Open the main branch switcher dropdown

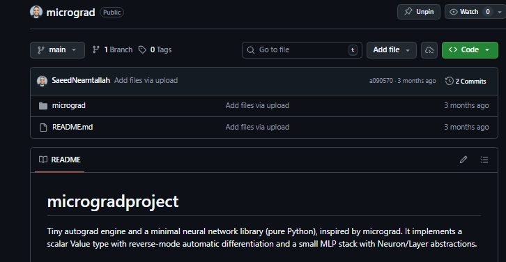click(x=57, y=50)
